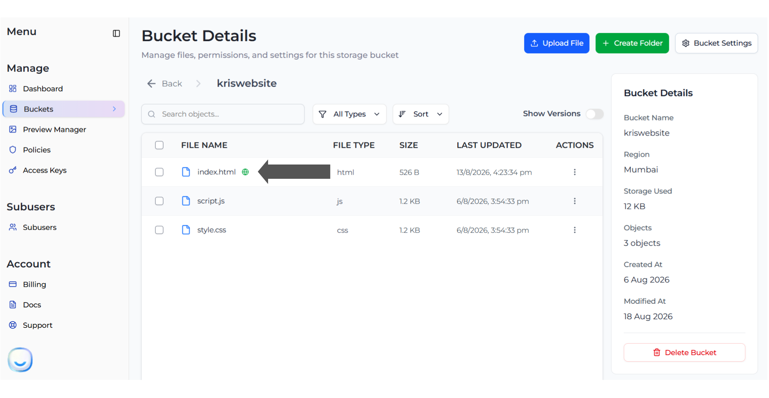Viewport: 769px width, 398px height.
Task: Open the actions menu for index.html
Action: tap(575, 172)
